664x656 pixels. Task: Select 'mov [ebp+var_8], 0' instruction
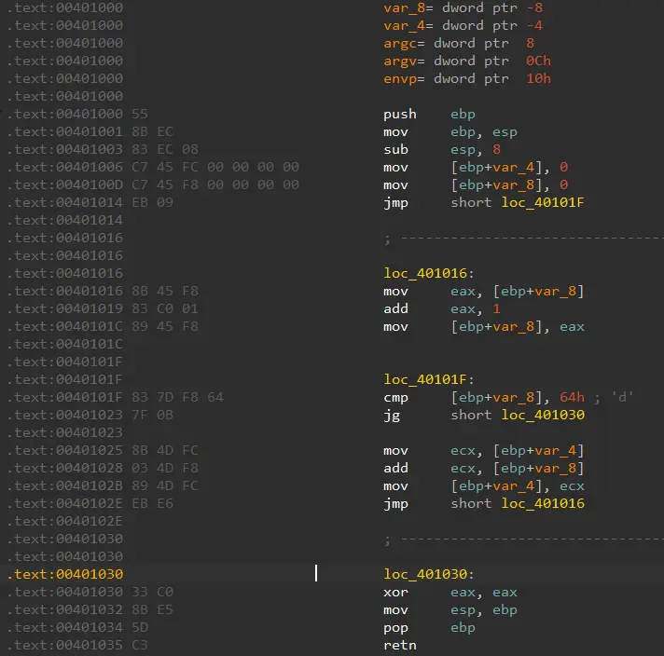click(476, 184)
